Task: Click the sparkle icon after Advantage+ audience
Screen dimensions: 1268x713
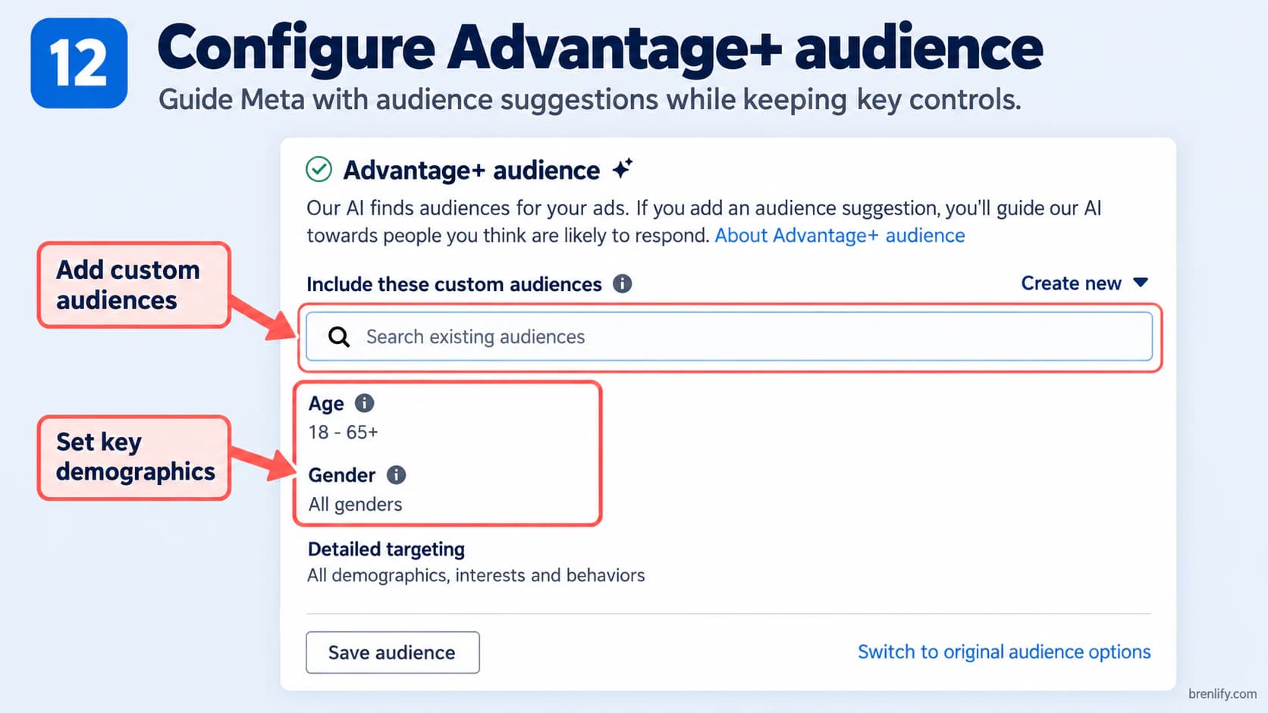Action: [x=623, y=168]
